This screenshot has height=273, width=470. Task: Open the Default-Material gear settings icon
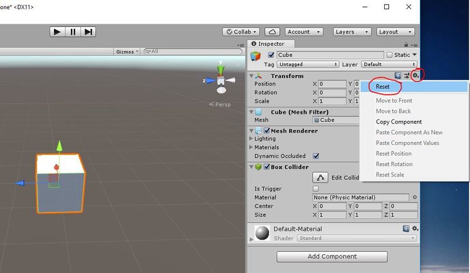pyautogui.click(x=415, y=228)
